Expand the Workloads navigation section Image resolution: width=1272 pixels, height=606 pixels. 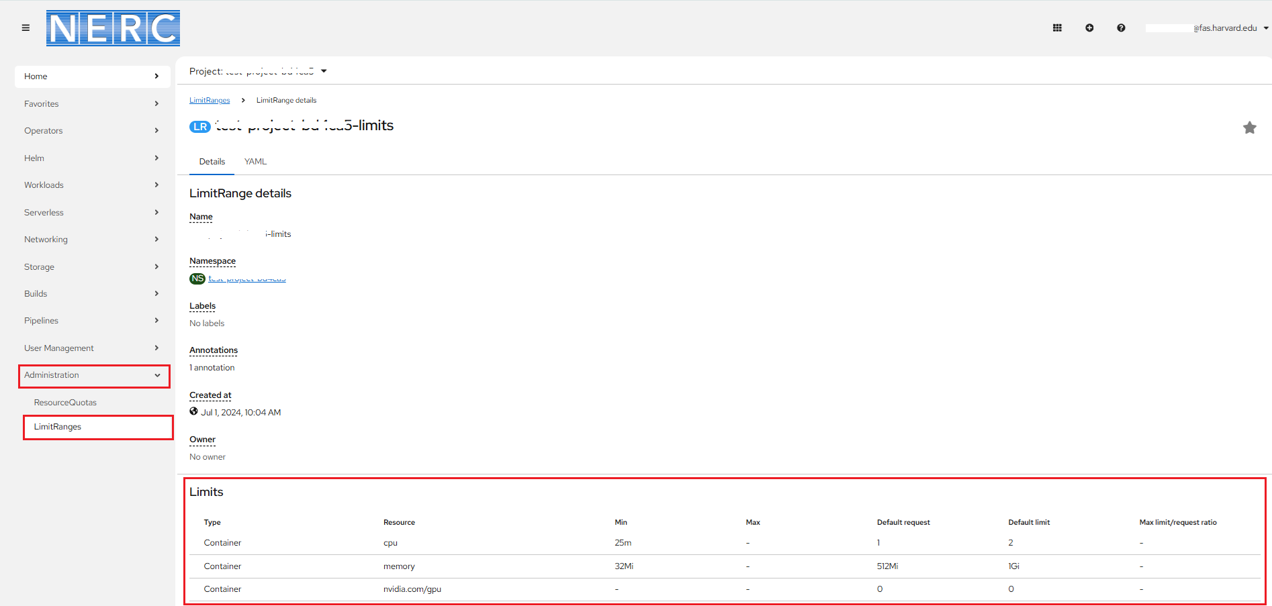(x=92, y=185)
